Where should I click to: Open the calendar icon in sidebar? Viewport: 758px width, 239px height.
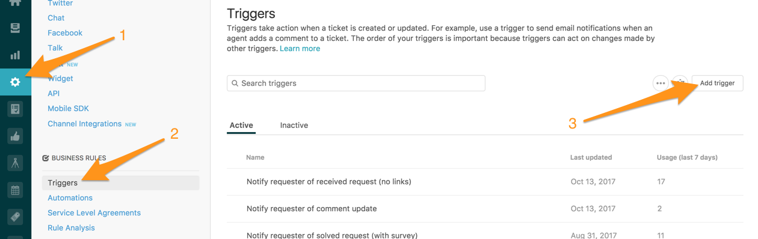(16, 190)
